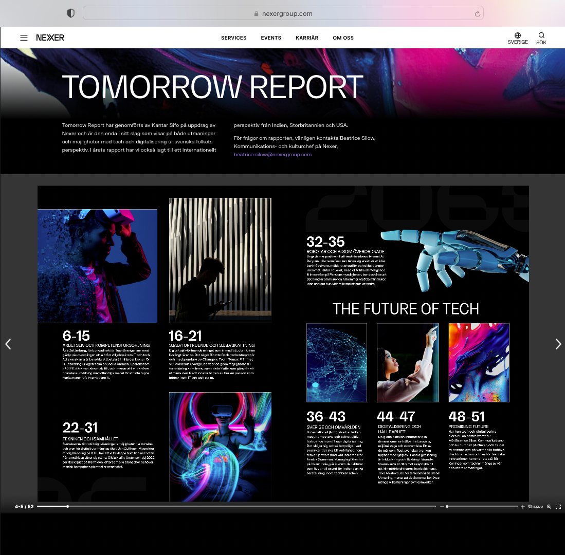Image resolution: width=565 pixels, height=555 pixels.
Task: Enter fullscreen with the expand icon
Action: pos(558,506)
